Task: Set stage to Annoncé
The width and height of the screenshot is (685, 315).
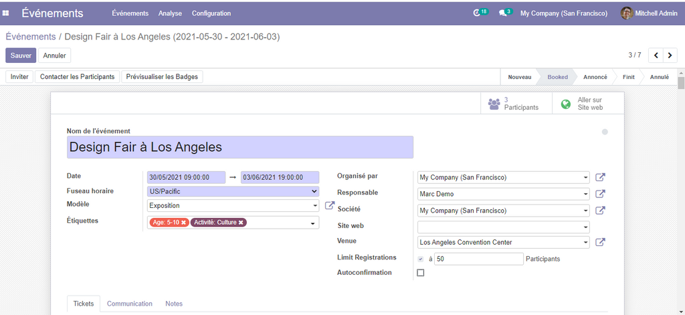Action: point(595,77)
